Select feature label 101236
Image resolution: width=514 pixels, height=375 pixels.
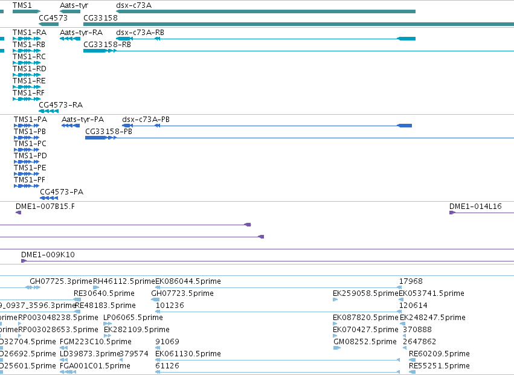pyautogui.click(x=170, y=306)
